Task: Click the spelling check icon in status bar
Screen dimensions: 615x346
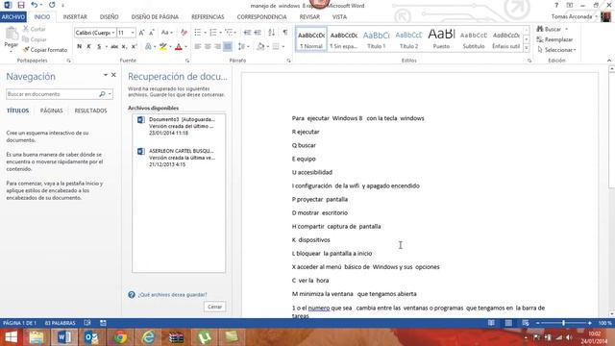Action: coord(87,323)
